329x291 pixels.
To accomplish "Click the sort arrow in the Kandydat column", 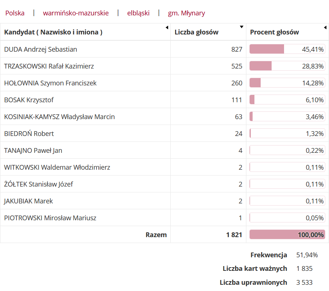I will click(x=167, y=27).
